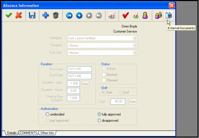Expand the Reason dropdown

pyautogui.click(x=135, y=45)
